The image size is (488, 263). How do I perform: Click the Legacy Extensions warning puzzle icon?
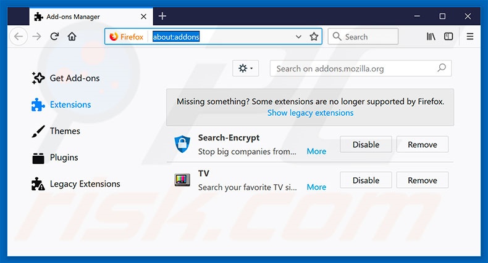pyautogui.click(x=38, y=184)
